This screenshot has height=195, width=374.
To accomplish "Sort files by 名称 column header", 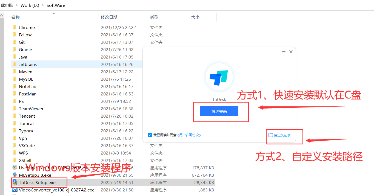I will tap(16, 17).
